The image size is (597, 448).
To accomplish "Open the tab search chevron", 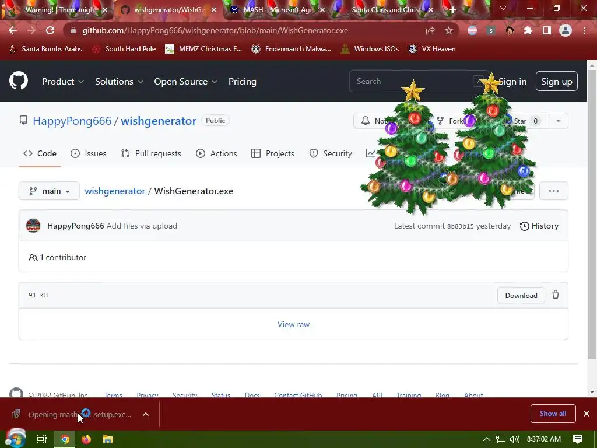I will [503, 8].
